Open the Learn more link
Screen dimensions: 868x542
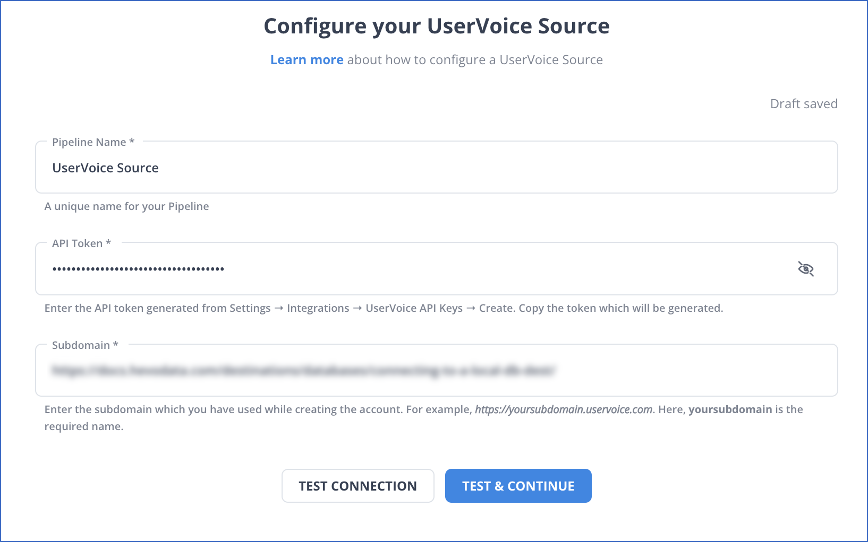(307, 60)
